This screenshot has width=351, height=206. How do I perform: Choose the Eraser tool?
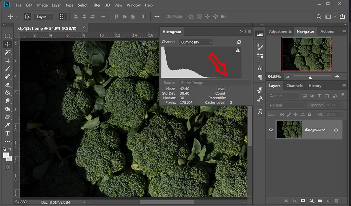(x=7, y=85)
